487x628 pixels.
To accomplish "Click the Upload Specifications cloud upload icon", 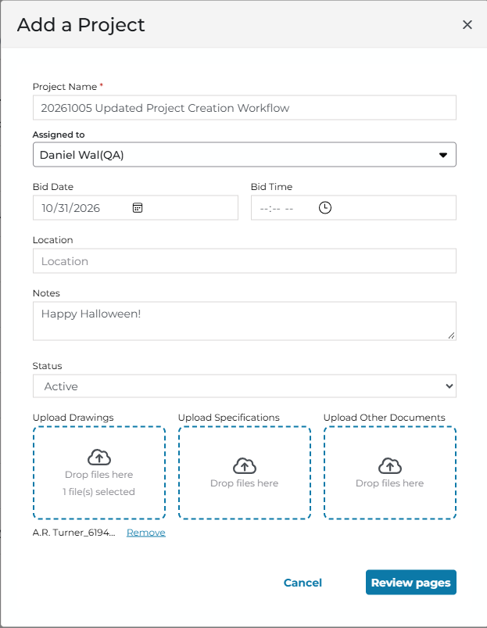I will click(x=245, y=466).
